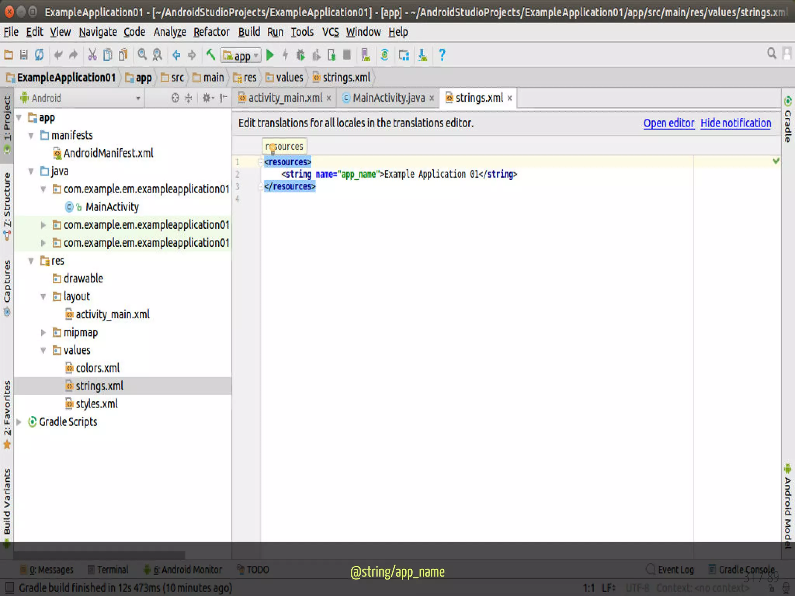The image size is (795, 596).
Task: Click the Cut scissors icon
Action: (92, 55)
